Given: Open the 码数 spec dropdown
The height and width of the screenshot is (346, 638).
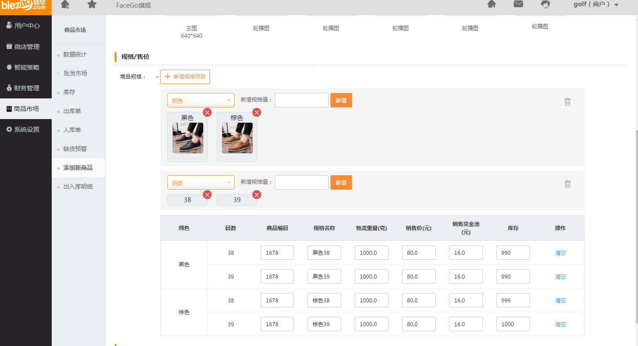Looking at the screenshot, I should coord(201,182).
